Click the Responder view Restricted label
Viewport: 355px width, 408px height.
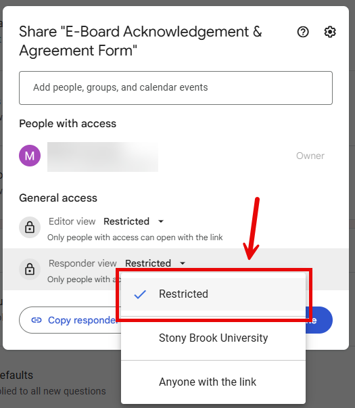click(148, 263)
